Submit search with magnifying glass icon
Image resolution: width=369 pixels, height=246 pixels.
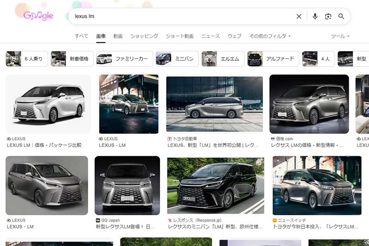pos(341,17)
